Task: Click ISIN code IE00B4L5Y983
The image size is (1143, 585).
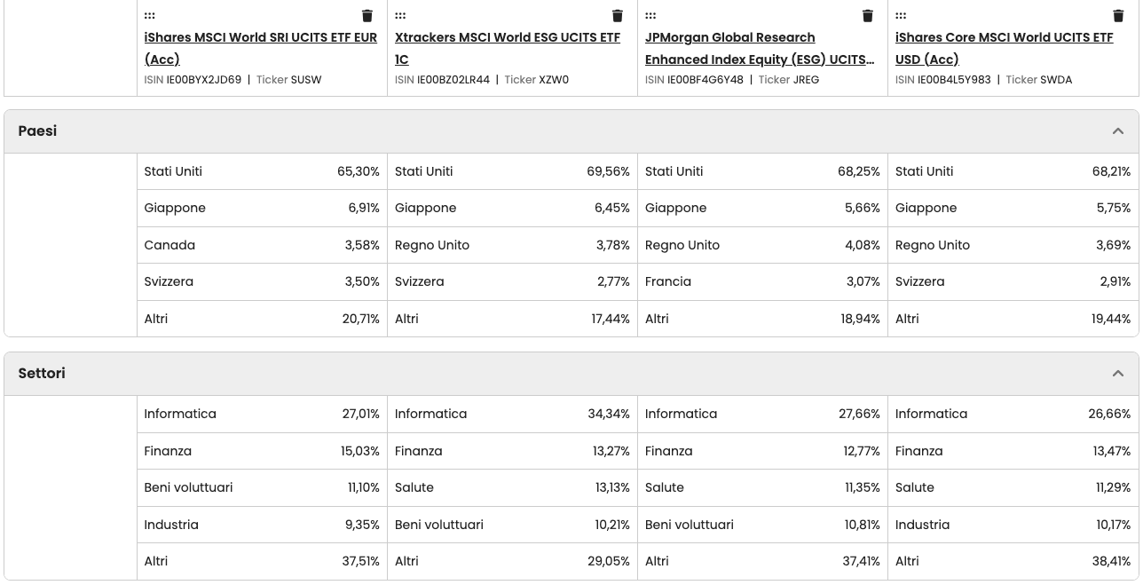Action: click(954, 80)
